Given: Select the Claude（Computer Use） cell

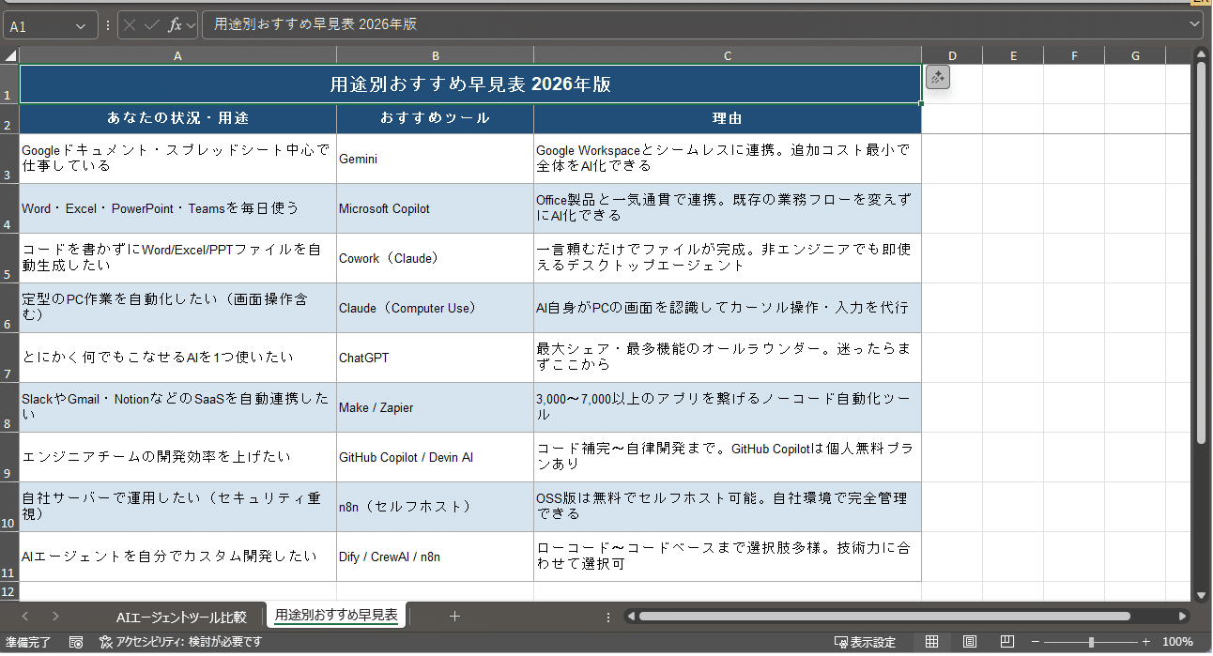Looking at the screenshot, I should click(436, 308).
